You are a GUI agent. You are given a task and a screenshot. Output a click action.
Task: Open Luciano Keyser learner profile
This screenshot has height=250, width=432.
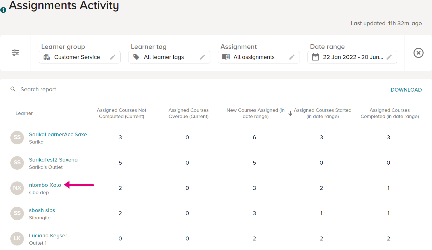48,236
